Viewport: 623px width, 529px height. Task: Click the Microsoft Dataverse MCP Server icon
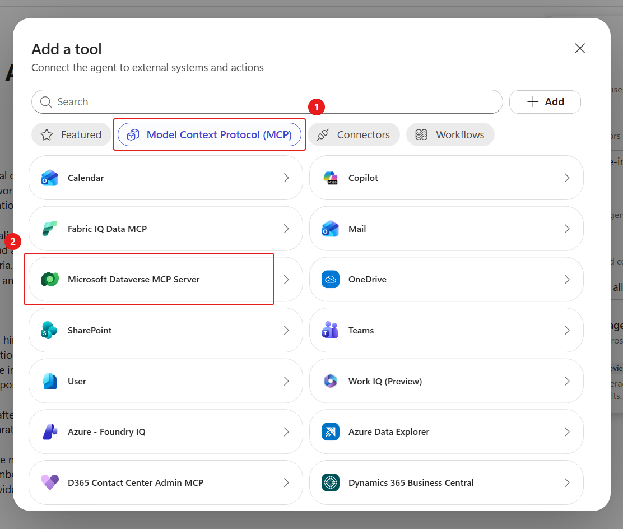tap(50, 280)
